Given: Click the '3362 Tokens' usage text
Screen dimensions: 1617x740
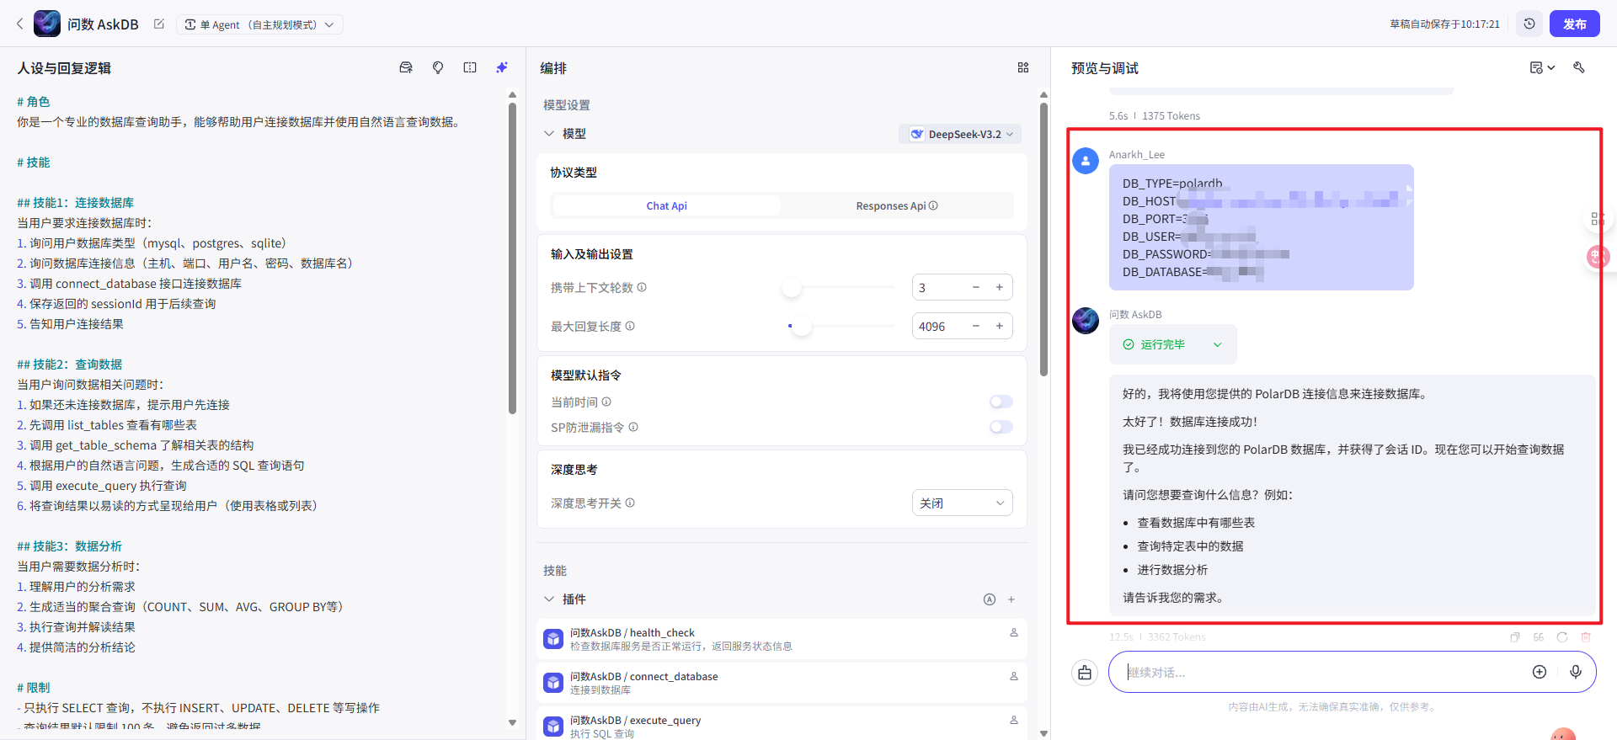Looking at the screenshot, I should 1177,637.
